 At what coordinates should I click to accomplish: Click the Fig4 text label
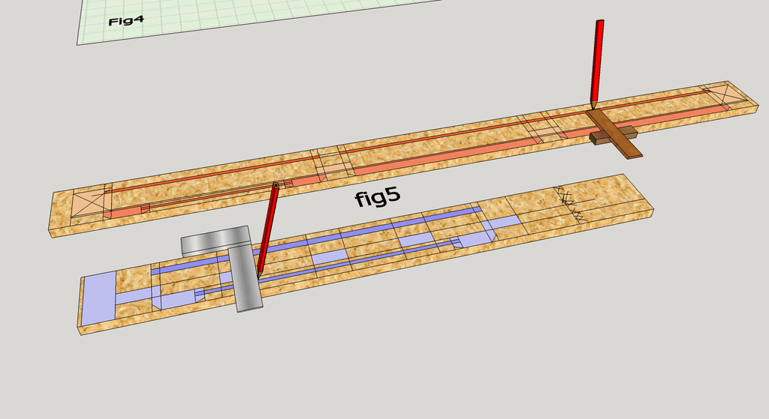click(x=126, y=20)
